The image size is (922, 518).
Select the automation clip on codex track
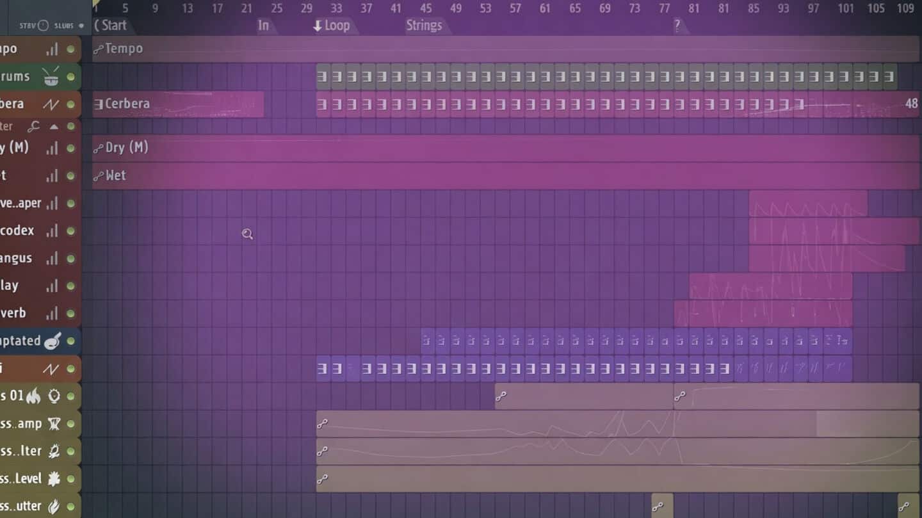834,231
